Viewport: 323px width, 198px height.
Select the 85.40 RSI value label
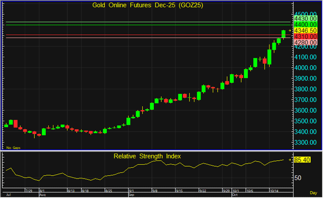302,160
